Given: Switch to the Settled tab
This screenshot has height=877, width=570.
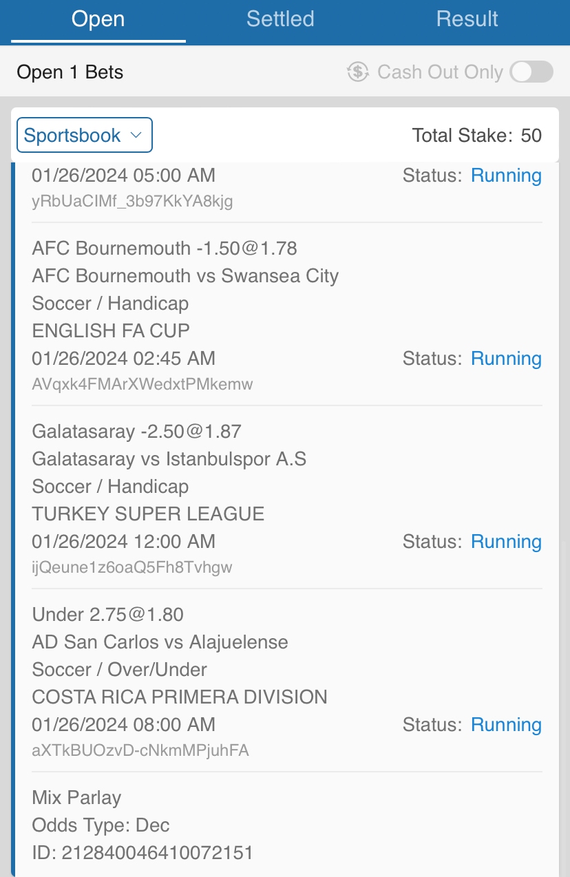Looking at the screenshot, I should [280, 19].
